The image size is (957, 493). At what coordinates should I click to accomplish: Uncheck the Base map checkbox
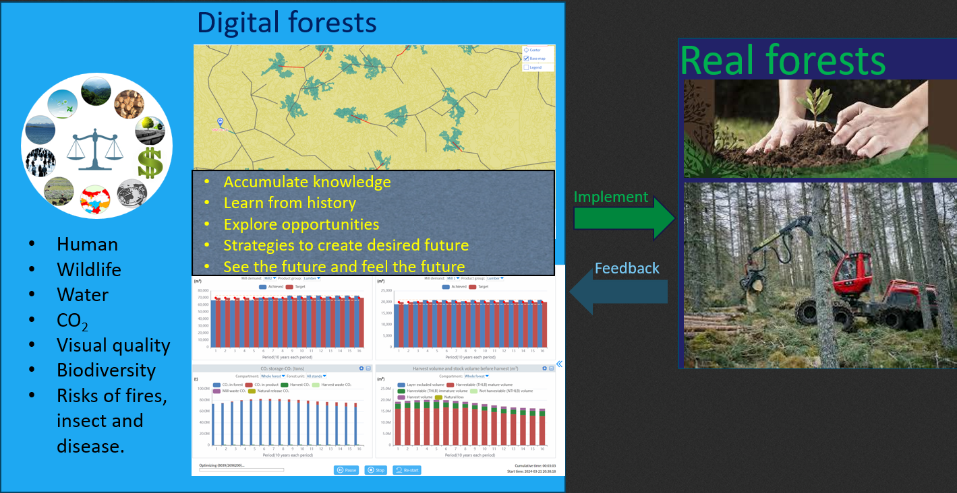(527, 59)
